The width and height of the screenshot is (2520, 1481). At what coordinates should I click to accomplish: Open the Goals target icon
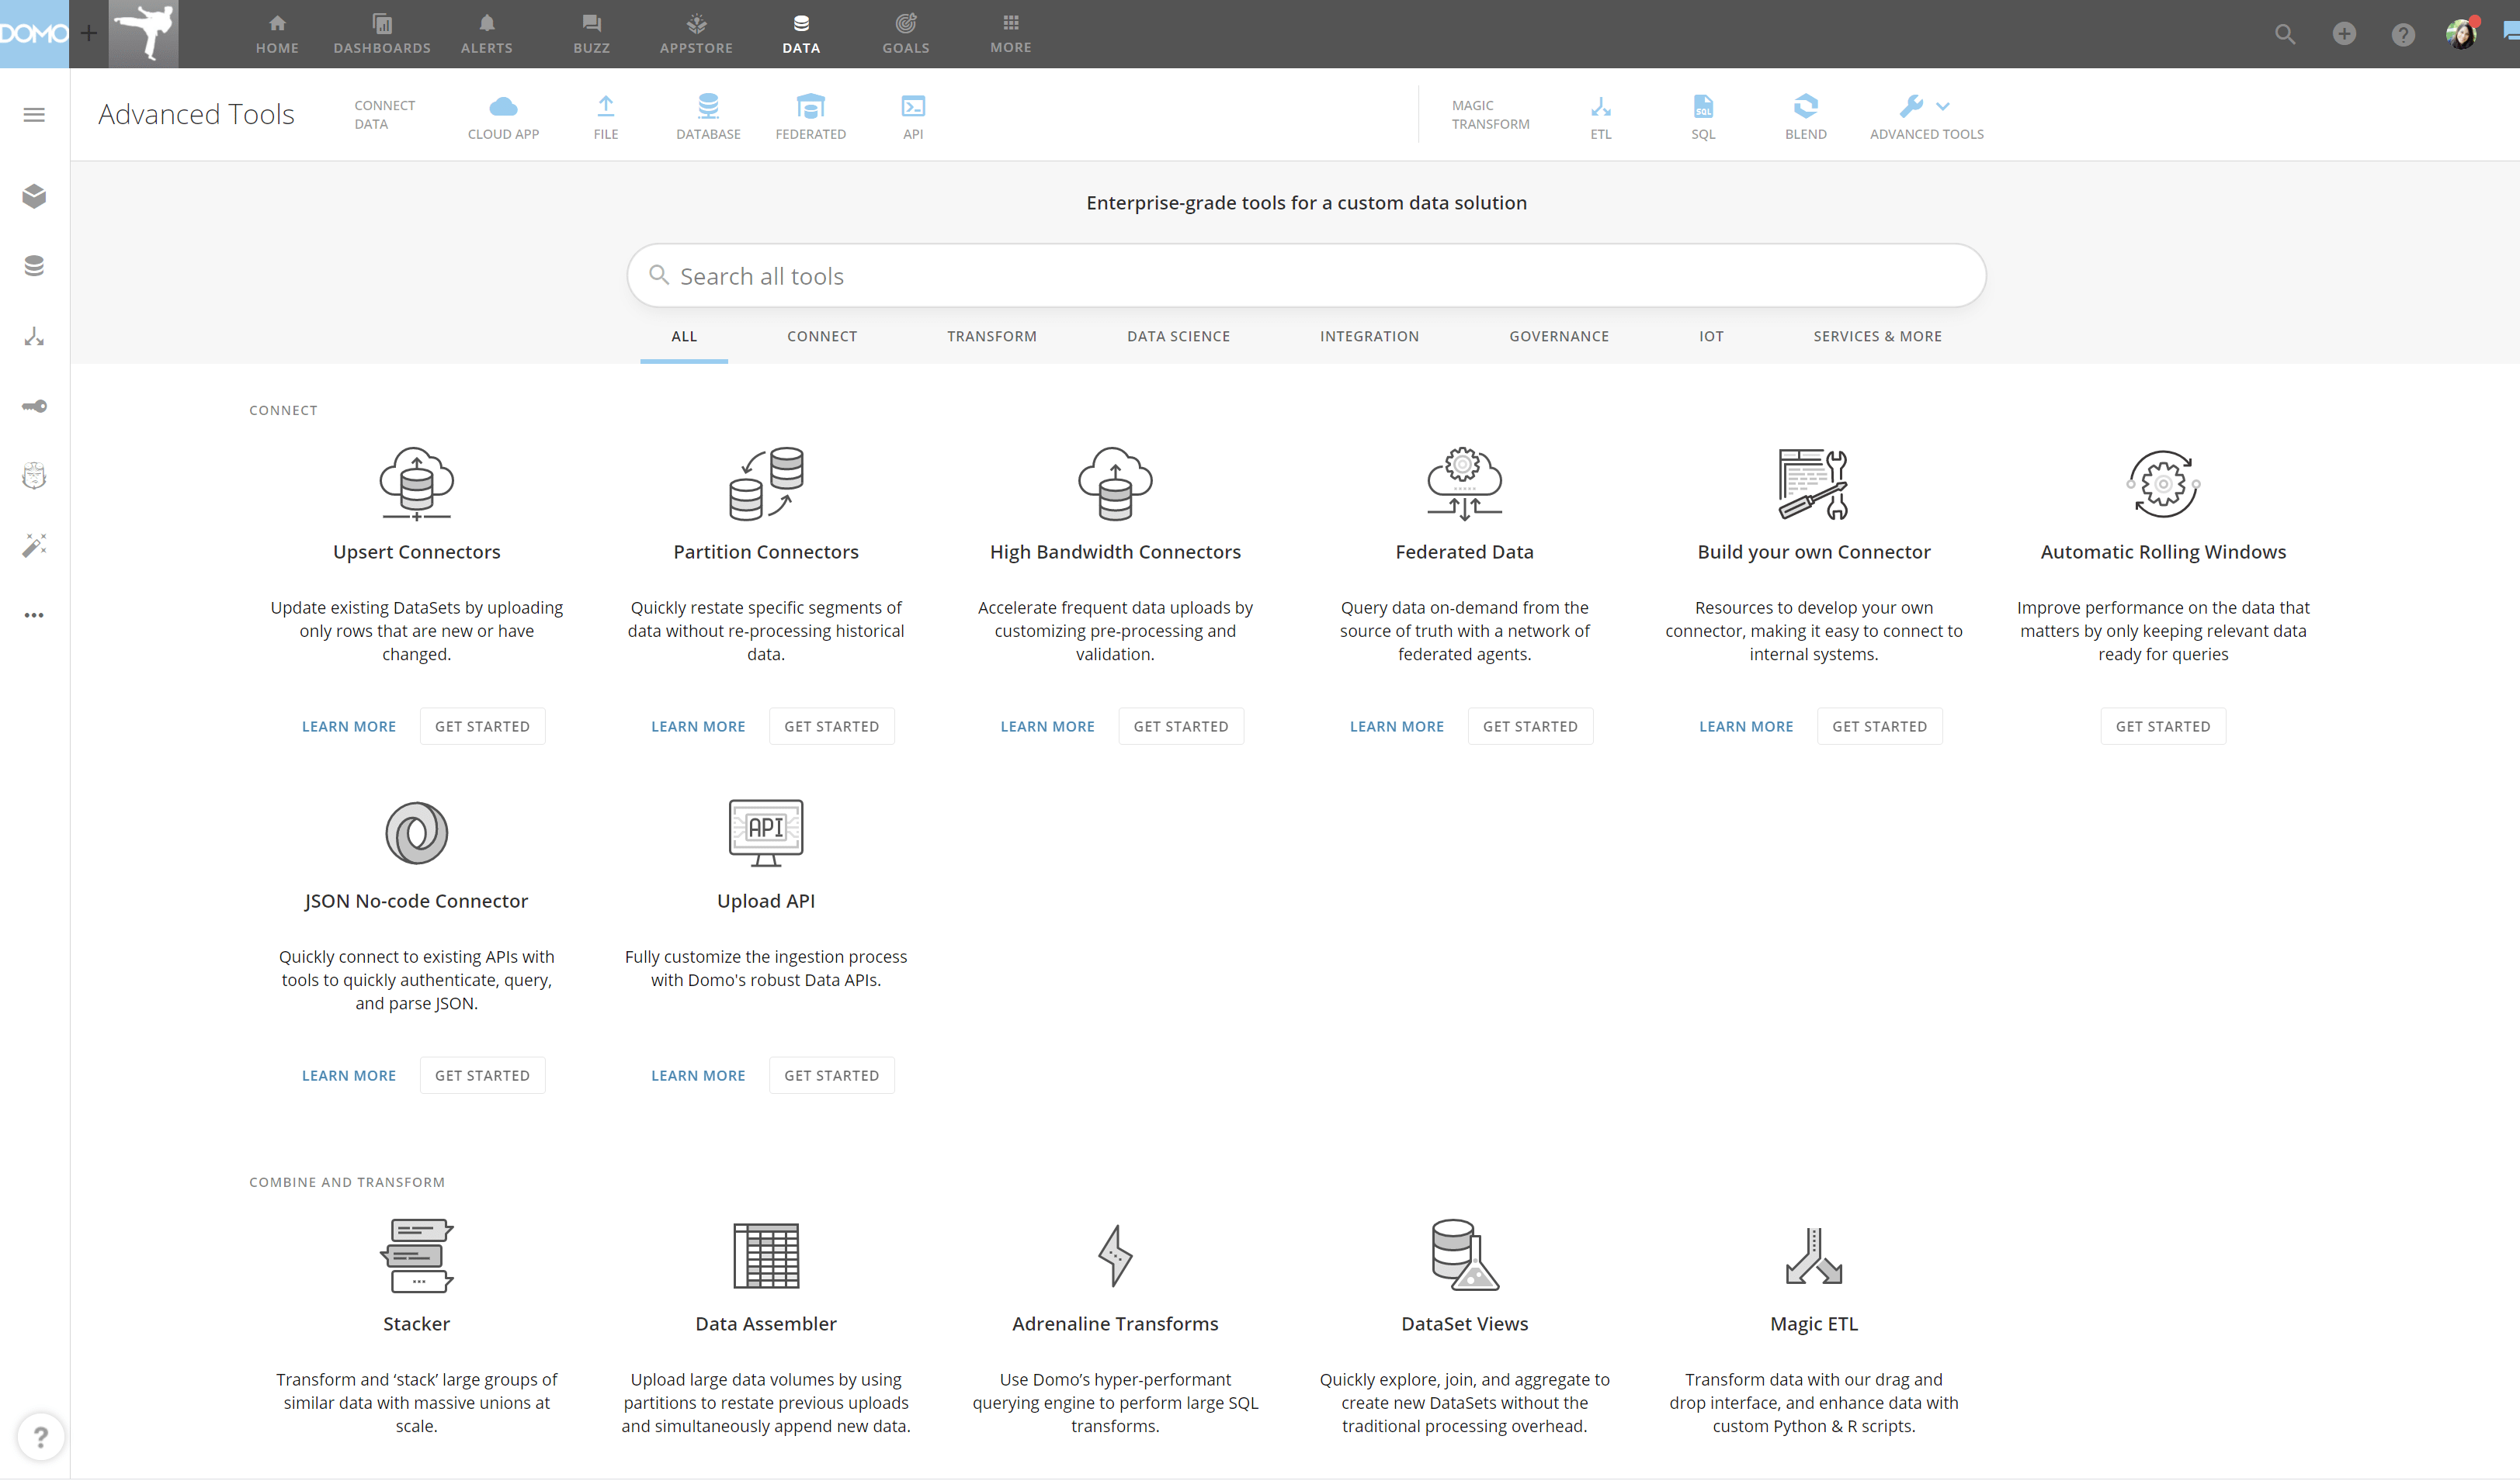(x=906, y=23)
